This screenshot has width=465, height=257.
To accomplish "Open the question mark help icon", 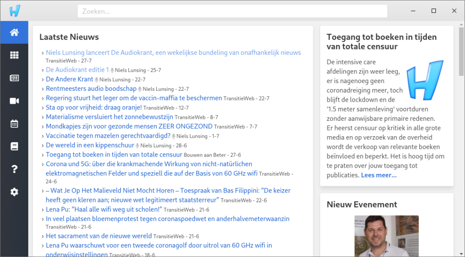I will click(14, 169).
